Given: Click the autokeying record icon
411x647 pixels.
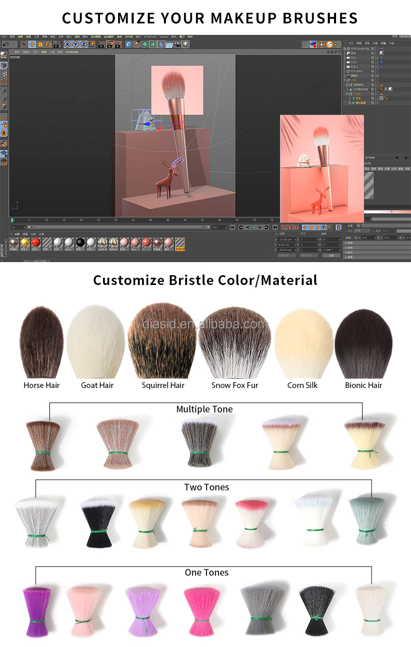Looking at the screenshot, I should [290, 227].
